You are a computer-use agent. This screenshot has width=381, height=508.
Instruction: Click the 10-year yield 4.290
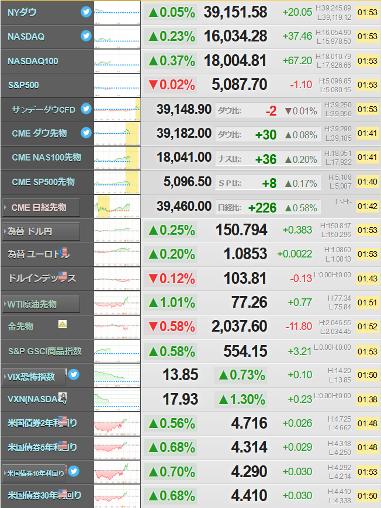click(250, 472)
